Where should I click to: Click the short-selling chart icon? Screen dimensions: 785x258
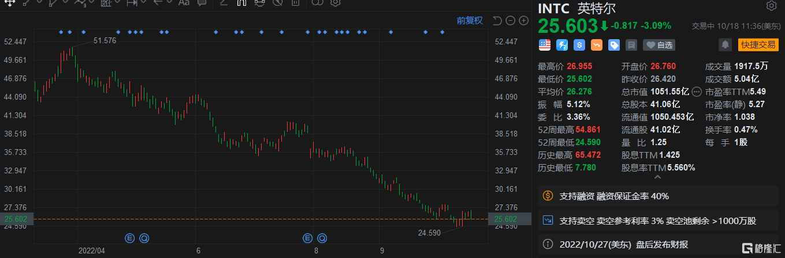coord(547,220)
